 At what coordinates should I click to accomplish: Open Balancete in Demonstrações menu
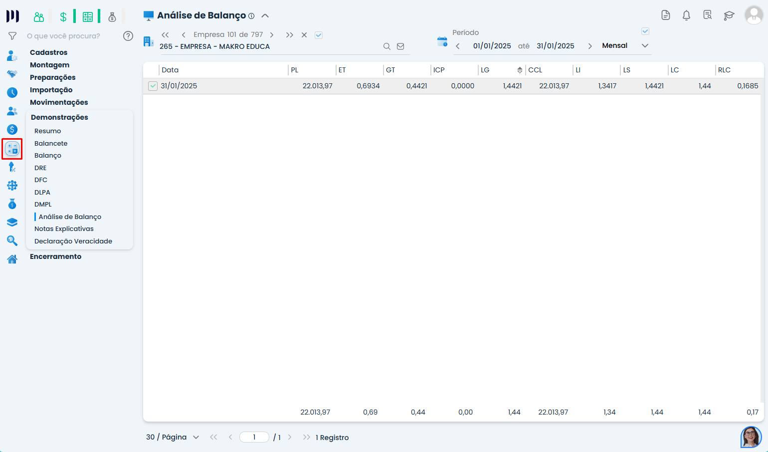(x=51, y=143)
